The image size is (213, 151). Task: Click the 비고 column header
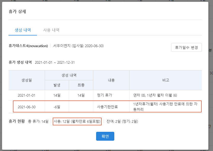click(165, 80)
